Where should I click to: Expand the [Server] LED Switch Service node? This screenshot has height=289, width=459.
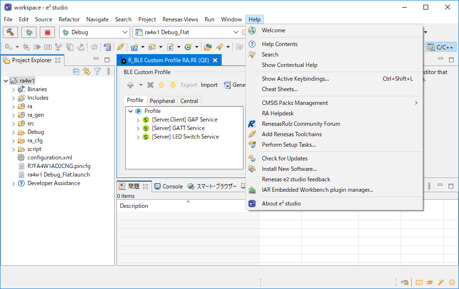138,137
